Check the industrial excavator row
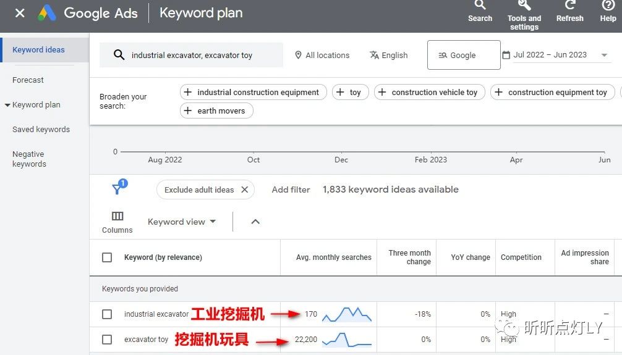This screenshot has height=355, width=622. [107, 314]
